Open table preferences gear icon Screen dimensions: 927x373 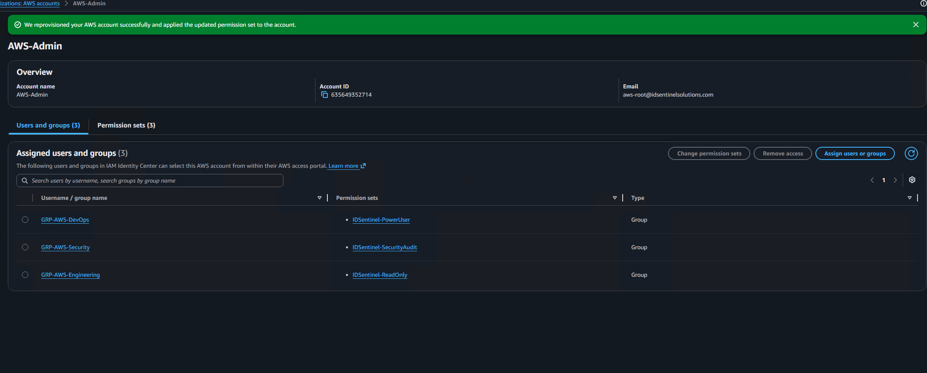[912, 180]
